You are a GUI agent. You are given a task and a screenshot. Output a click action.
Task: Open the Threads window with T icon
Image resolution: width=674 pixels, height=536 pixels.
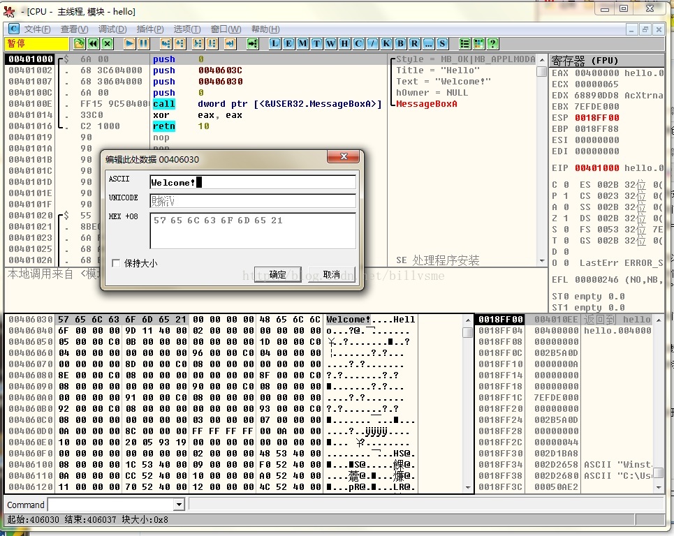click(x=317, y=43)
